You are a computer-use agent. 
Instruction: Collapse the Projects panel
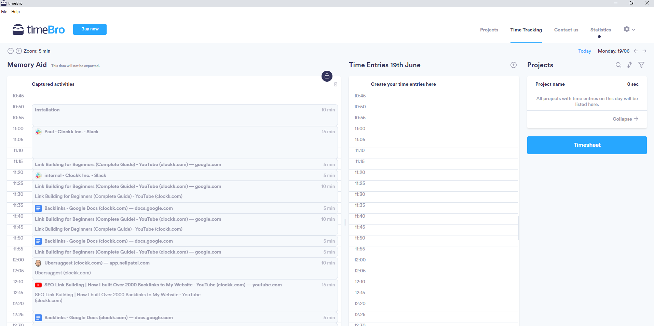tap(625, 119)
